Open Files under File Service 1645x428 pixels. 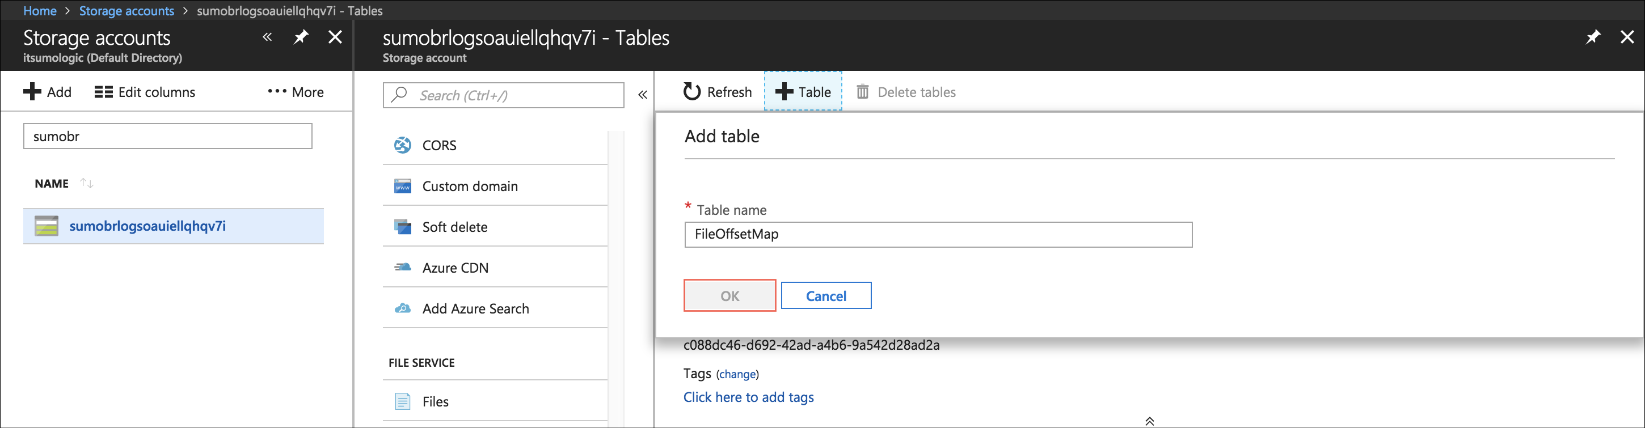click(435, 402)
